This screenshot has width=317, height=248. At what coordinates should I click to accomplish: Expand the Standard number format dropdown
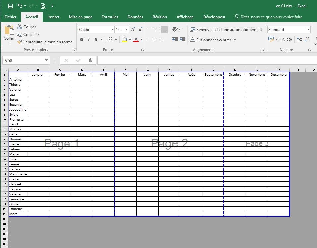[x=308, y=30]
